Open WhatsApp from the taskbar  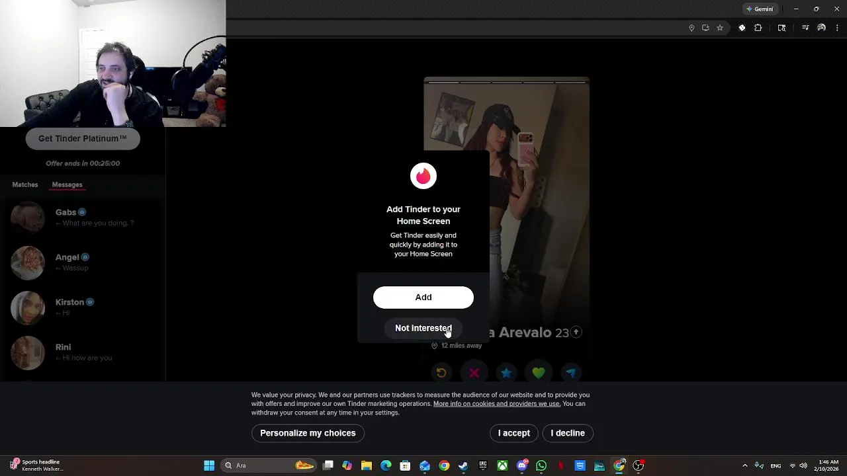click(x=541, y=465)
